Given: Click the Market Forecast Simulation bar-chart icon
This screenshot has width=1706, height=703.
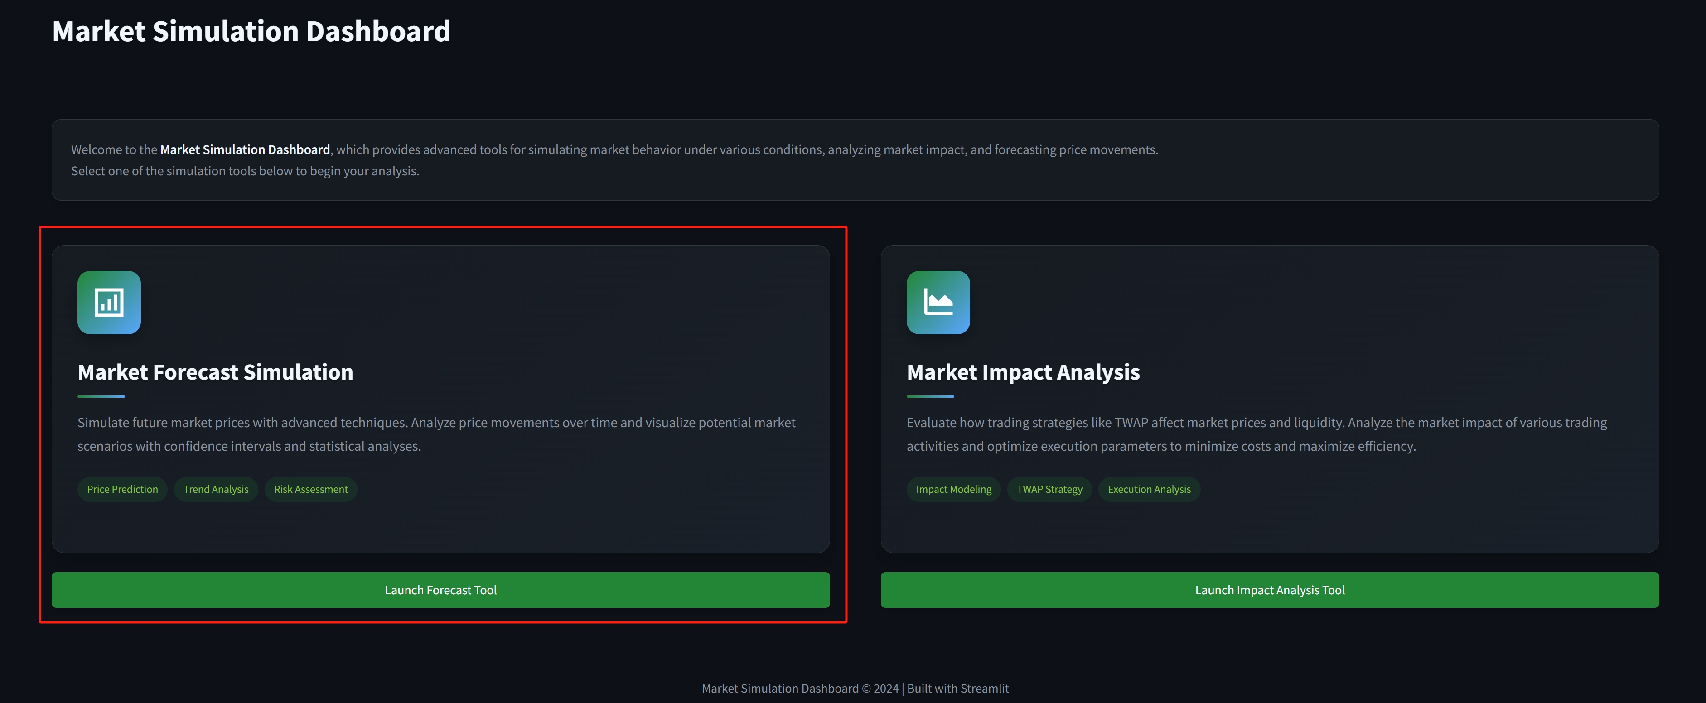Looking at the screenshot, I should pyautogui.click(x=109, y=303).
